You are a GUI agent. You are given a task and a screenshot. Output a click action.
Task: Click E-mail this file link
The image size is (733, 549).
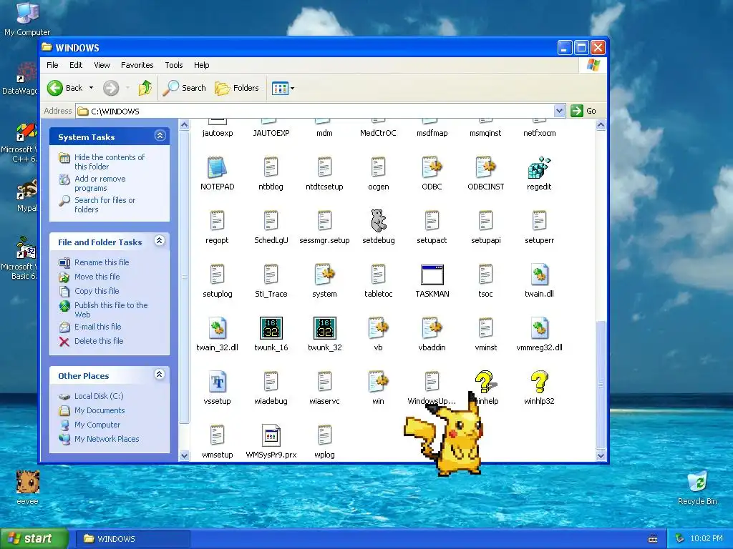(x=97, y=327)
